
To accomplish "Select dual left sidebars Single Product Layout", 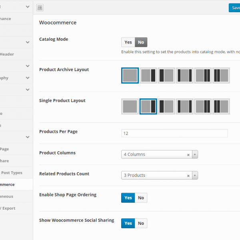I will pyautogui.click(x=221, y=106).
